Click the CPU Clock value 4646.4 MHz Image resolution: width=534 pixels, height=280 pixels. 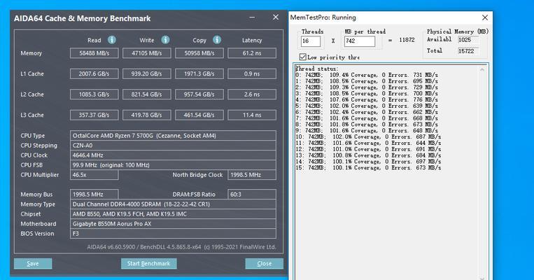(173, 155)
